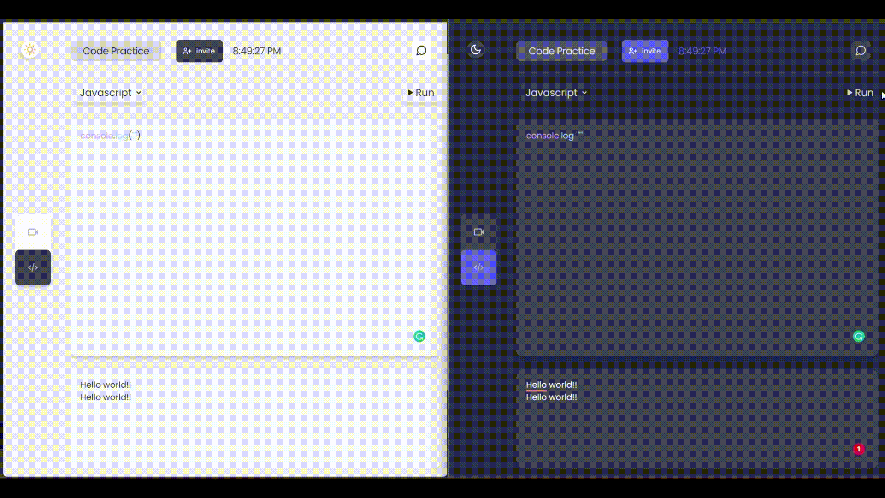This screenshot has height=498, width=885.
Task: Run the Javascript code
Action: tap(420, 93)
